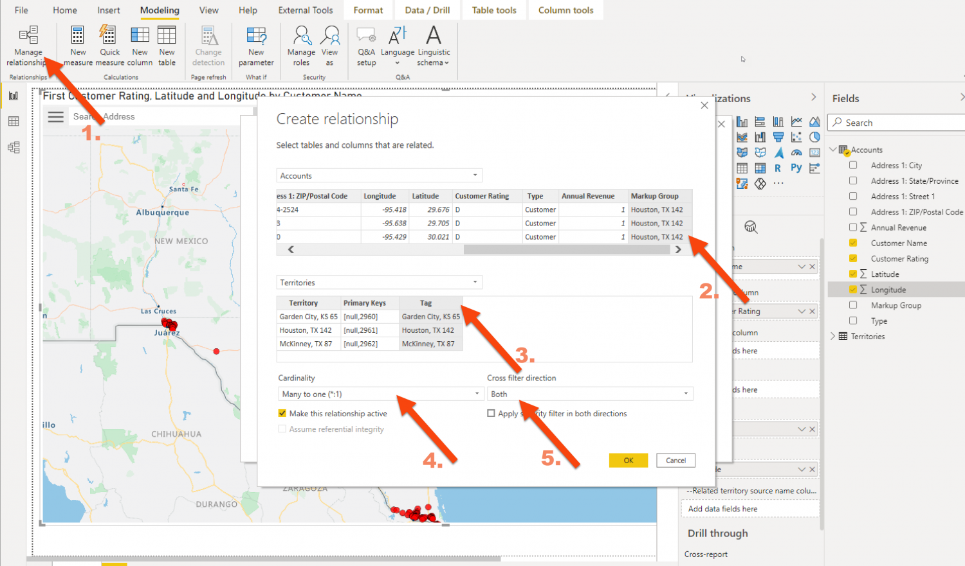Image resolution: width=965 pixels, height=566 pixels.
Task: Select the Pie chart visualization icon
Action: point(815,137)
